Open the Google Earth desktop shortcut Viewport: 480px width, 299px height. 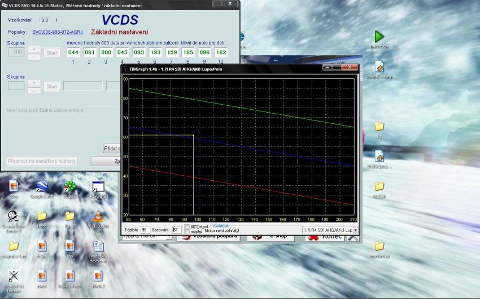coord(42,186)
